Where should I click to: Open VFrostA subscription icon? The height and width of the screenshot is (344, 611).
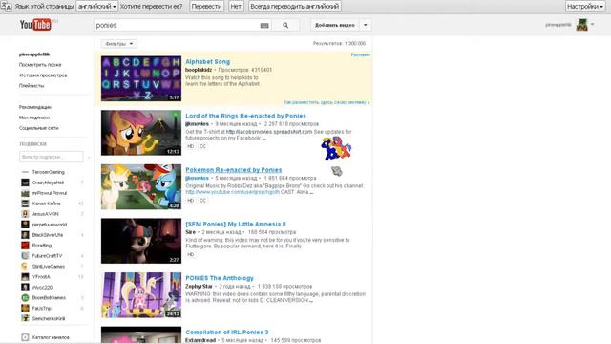25,277
